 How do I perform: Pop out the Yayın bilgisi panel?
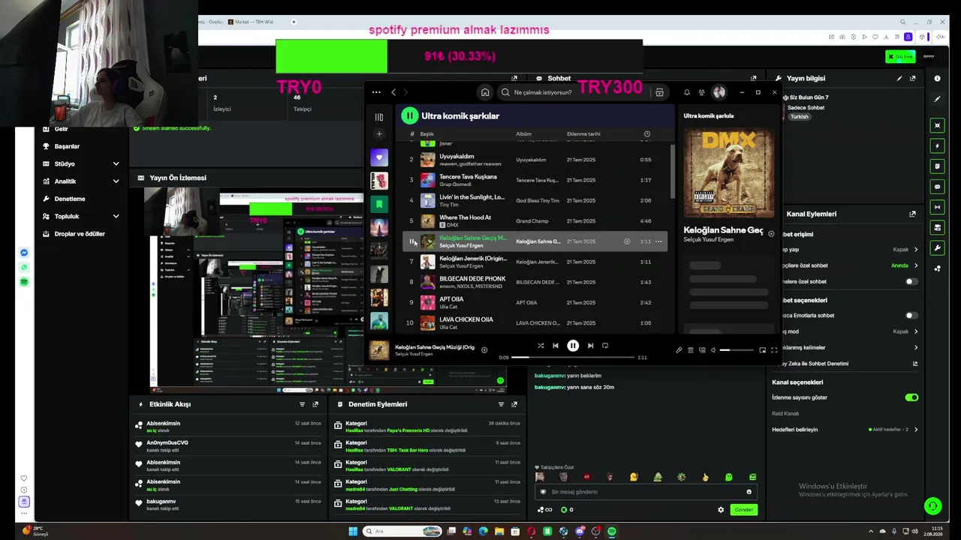(x=913, y=78)
